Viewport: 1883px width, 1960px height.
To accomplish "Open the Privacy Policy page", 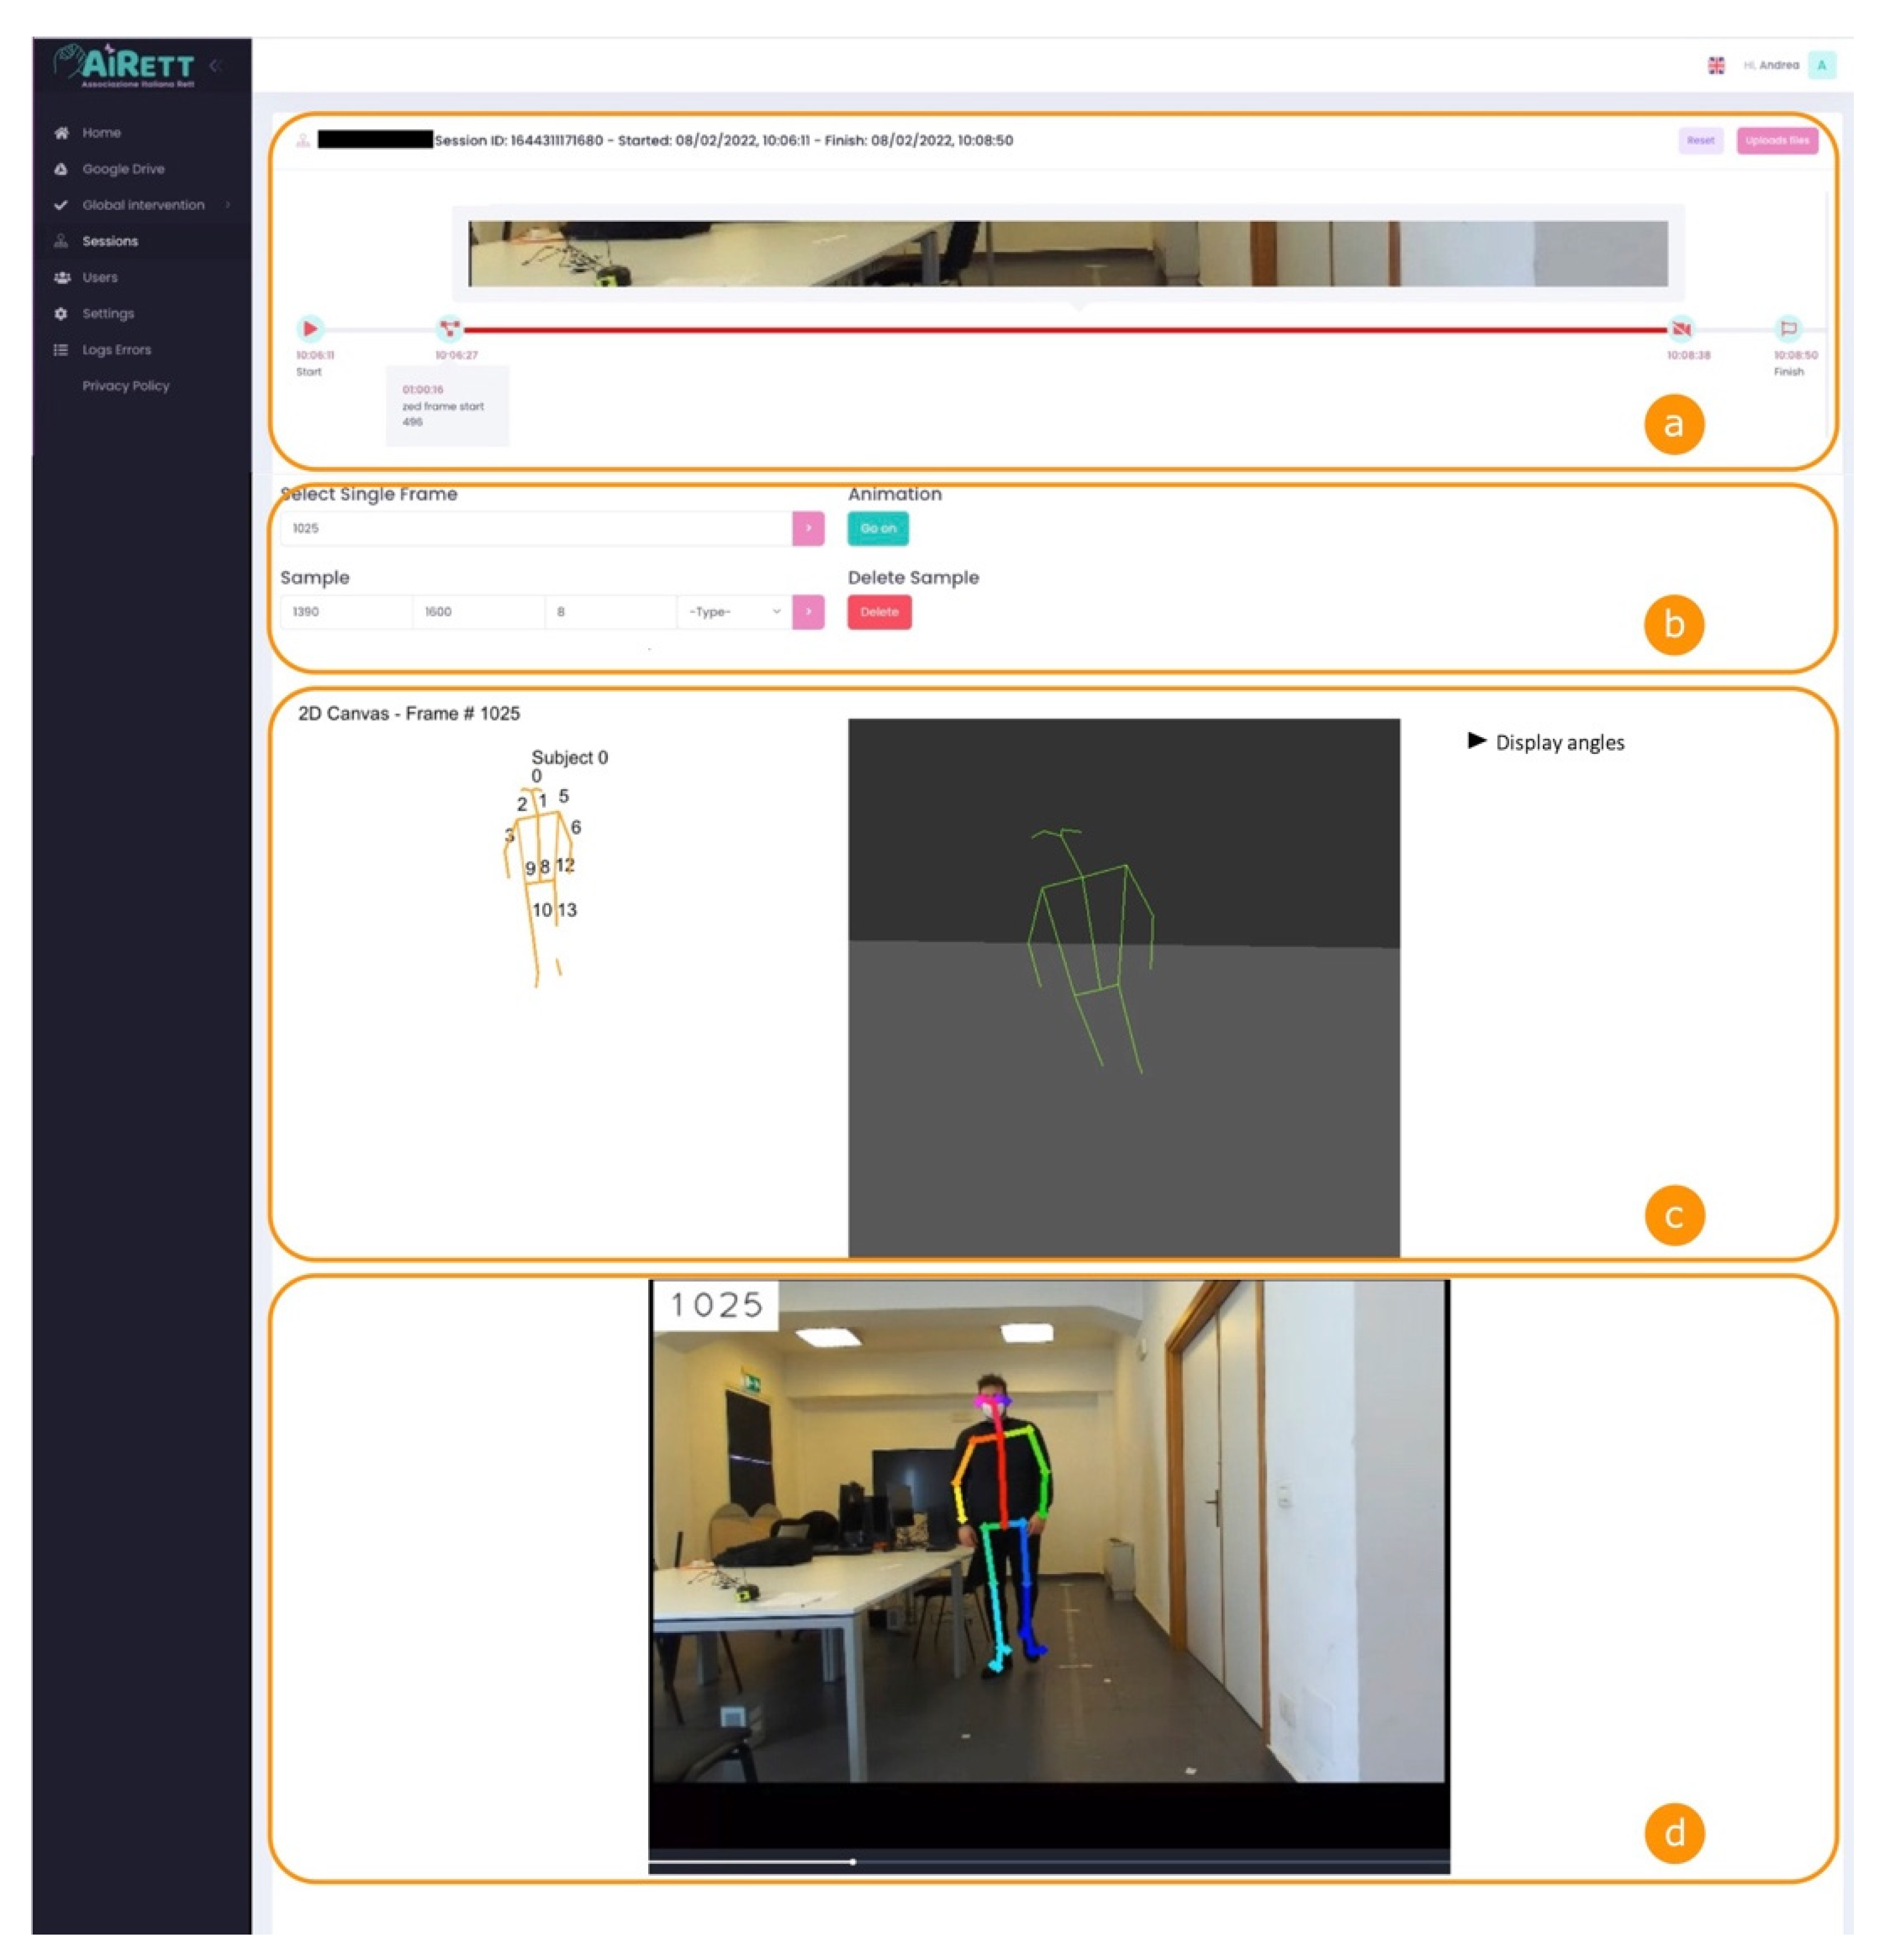I will tap(125, 386).
